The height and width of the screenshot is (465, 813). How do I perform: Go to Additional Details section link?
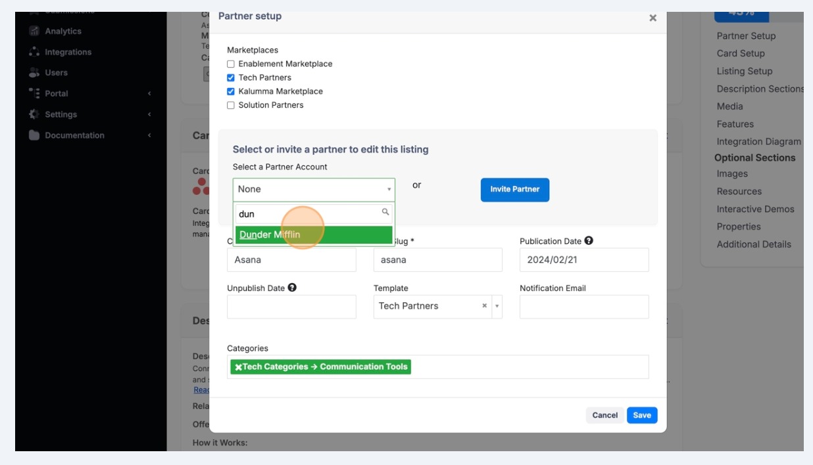point(754,244)
